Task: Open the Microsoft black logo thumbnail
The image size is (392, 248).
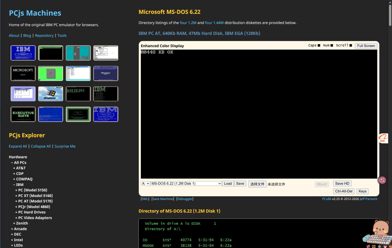Action: pyautogui.click(x=23, y=73)
